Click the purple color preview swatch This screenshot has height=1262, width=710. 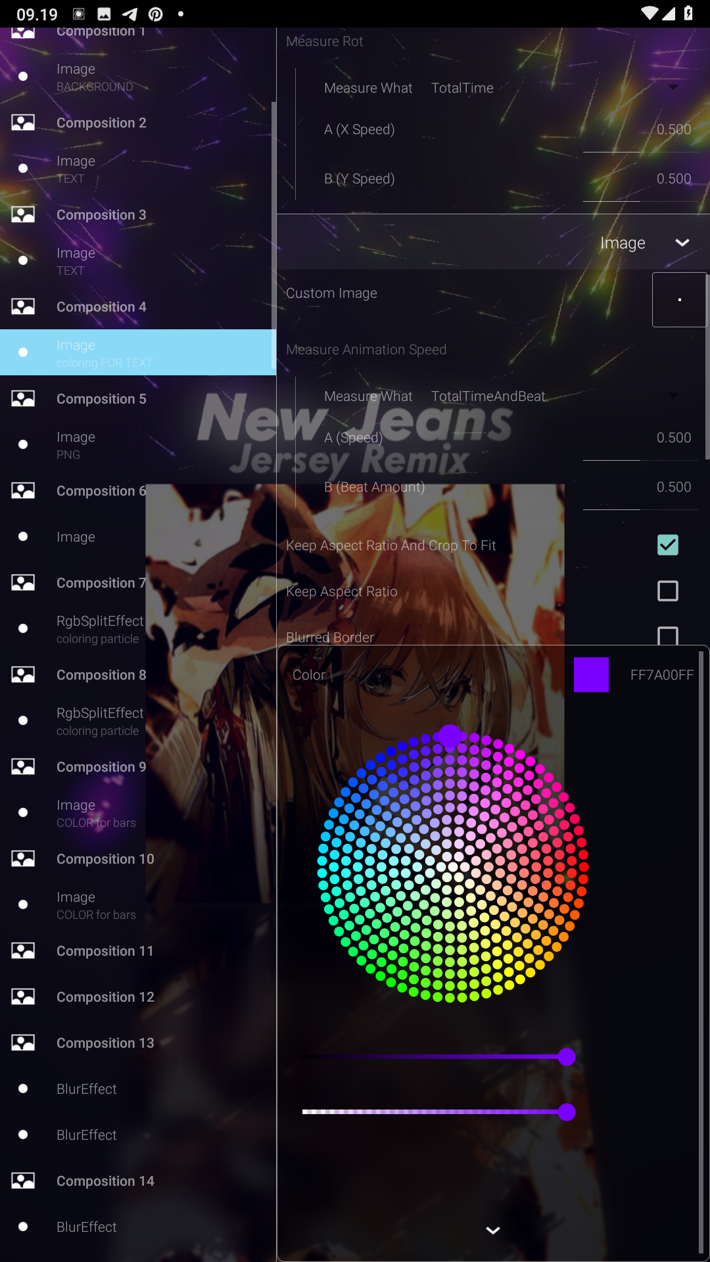pos(591,674)
